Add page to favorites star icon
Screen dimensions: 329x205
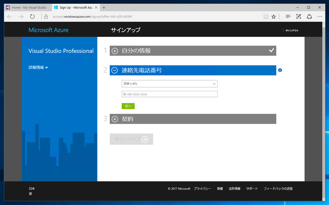[x=274, y=17]
